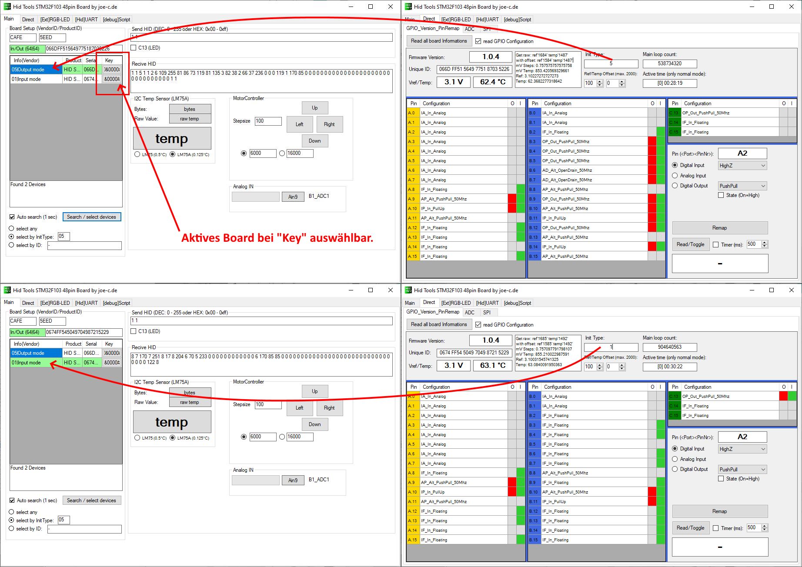Expand the HighZ dropdown in the upper-right window
The image size is (802, 567).
click(x=742, y=166)
